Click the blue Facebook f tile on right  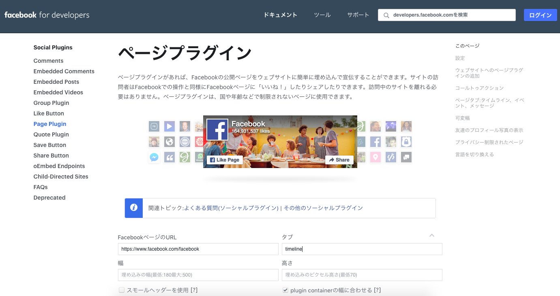[375, 142]
